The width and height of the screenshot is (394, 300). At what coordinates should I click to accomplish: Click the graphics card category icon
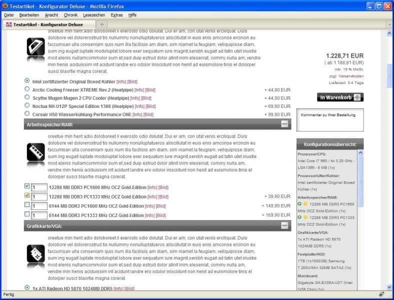[35, 254]
